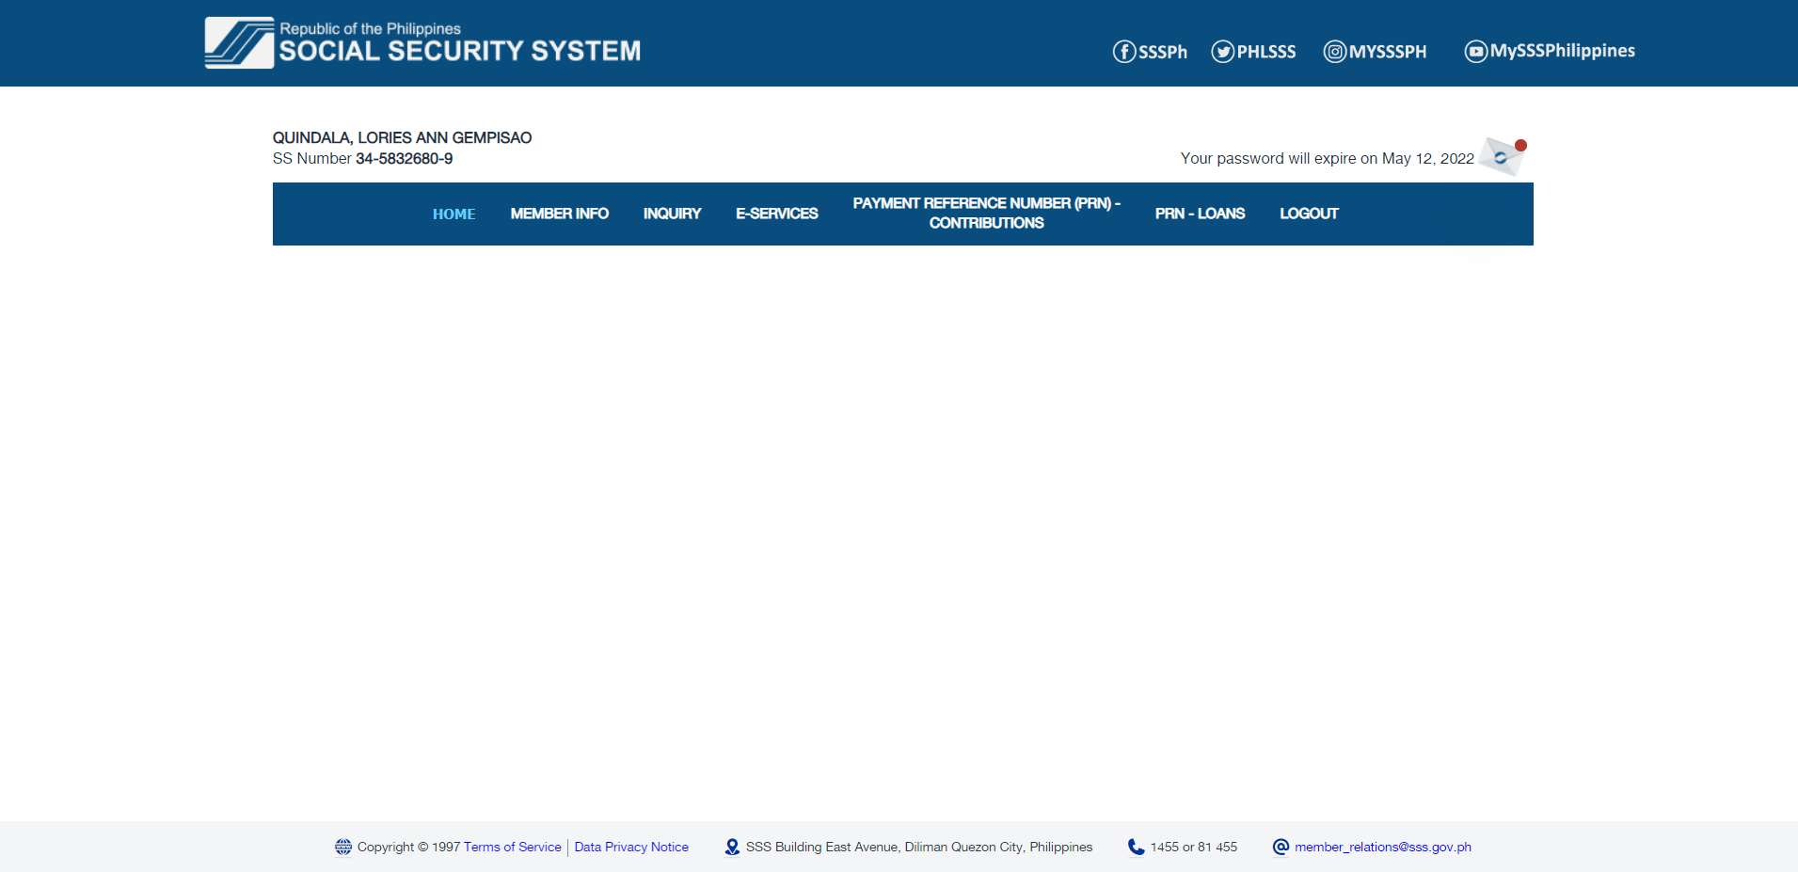Open the INQUIRY menu
Image resolution: width=1798 pixels, height=872 pixels.
coord(672,214)
